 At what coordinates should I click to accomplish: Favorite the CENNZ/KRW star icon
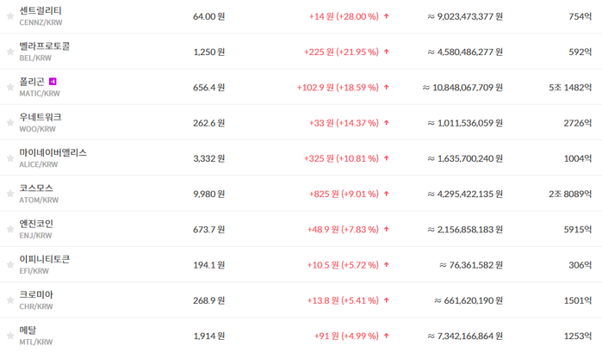pos(10,16)
